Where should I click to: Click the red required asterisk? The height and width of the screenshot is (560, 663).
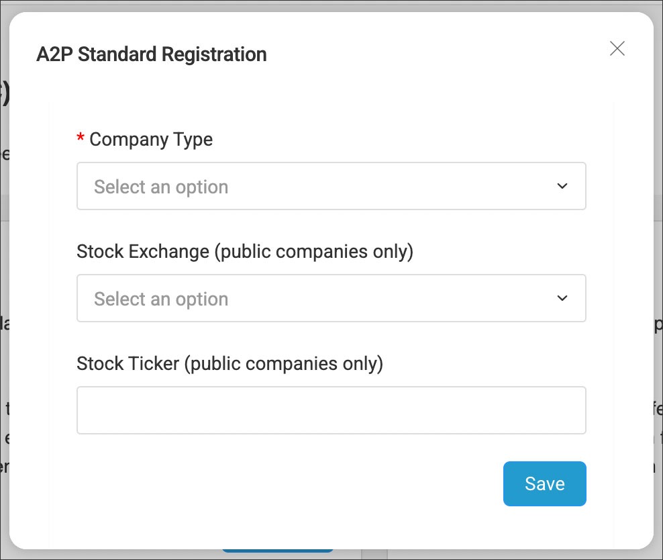[x=81, y=138]
